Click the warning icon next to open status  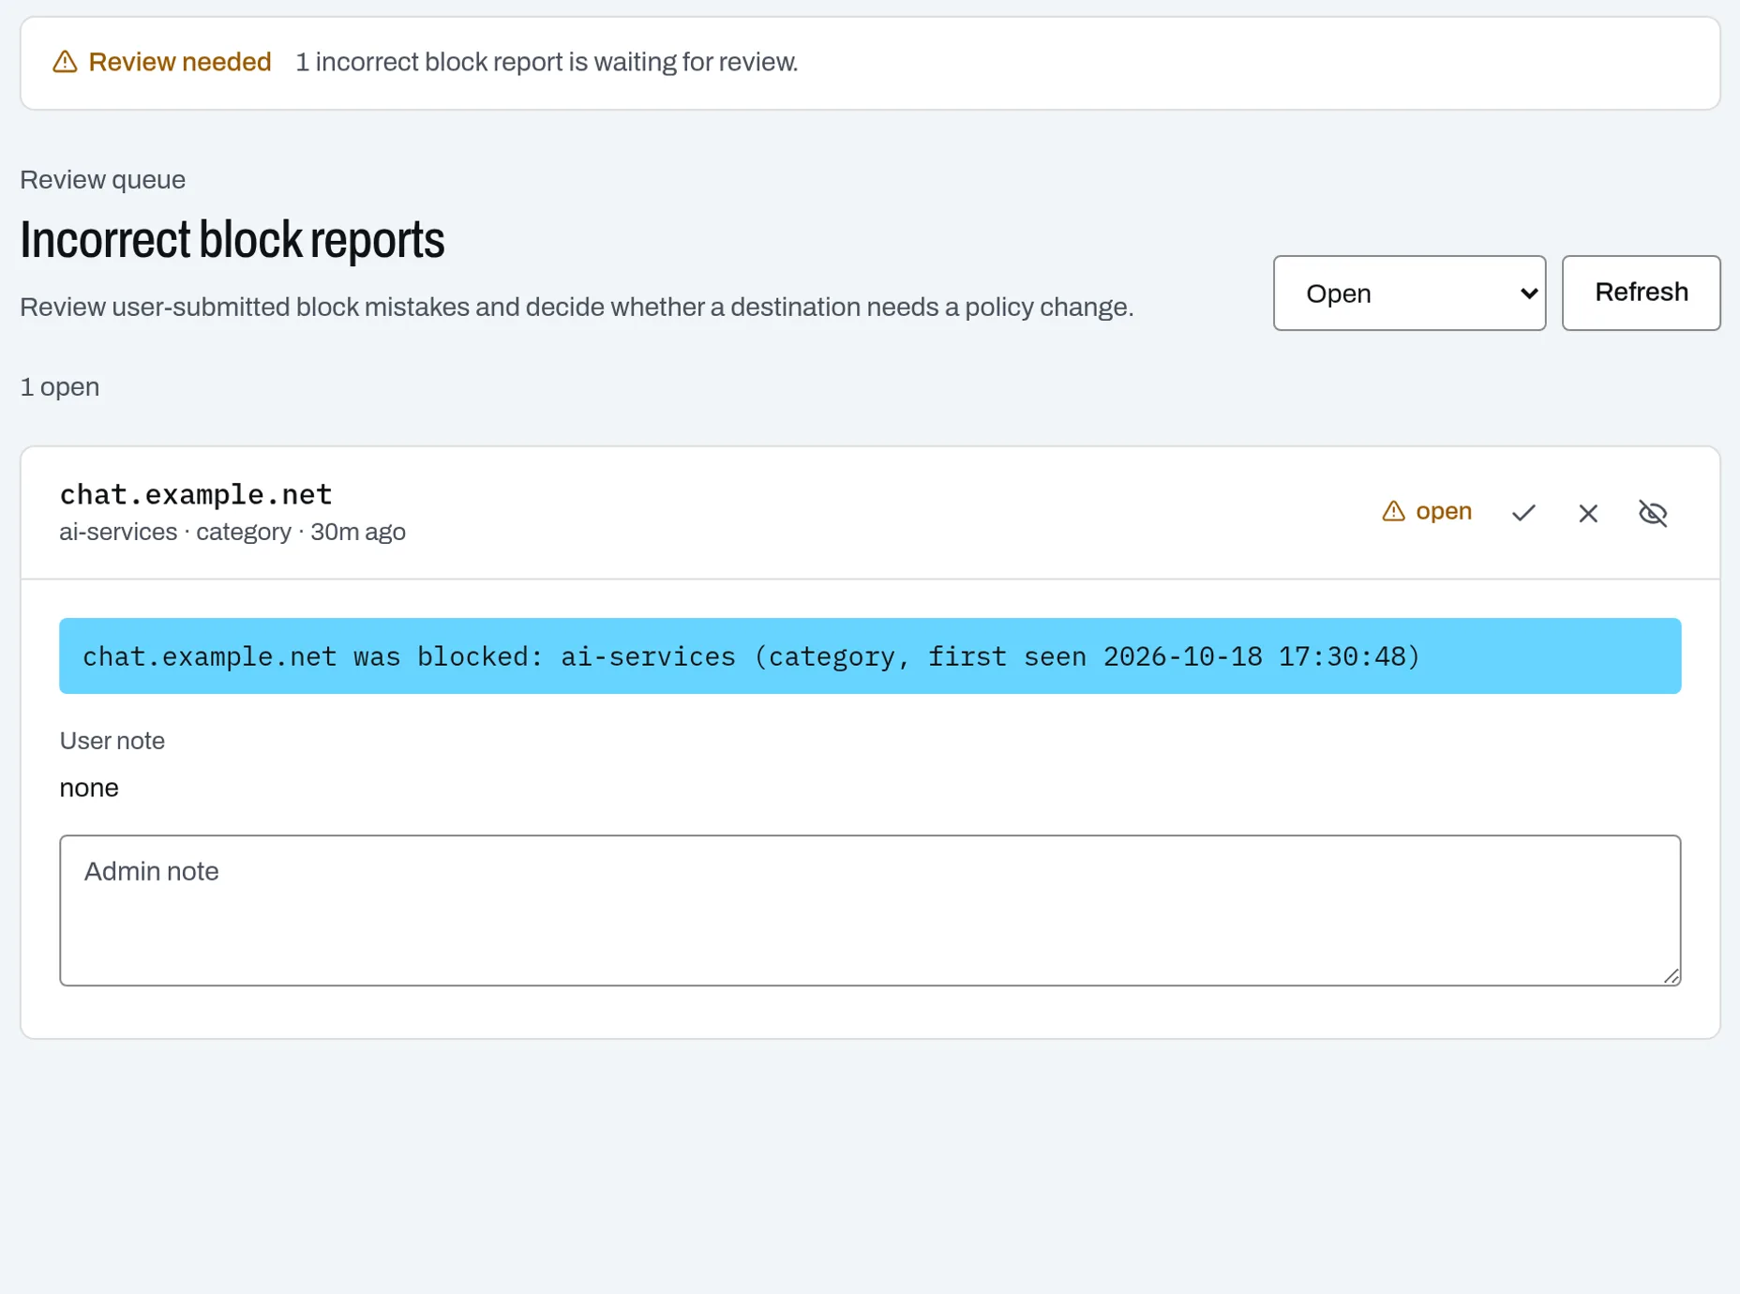click(1393, 511)
